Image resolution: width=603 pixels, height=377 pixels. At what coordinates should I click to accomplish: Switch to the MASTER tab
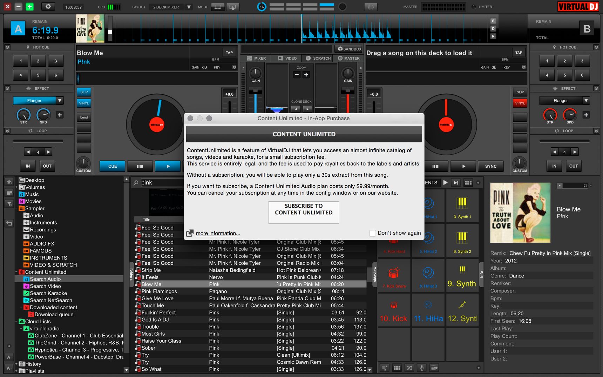(x=349, y=58)
